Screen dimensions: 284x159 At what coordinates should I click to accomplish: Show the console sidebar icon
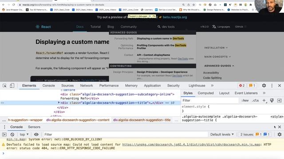[x=4, y=134]
